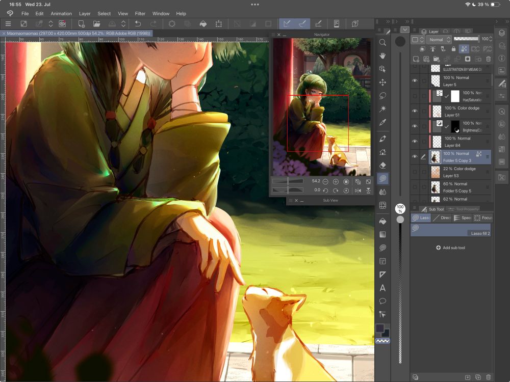
Task: Open the Animation menu
Action: coord(61,14)
